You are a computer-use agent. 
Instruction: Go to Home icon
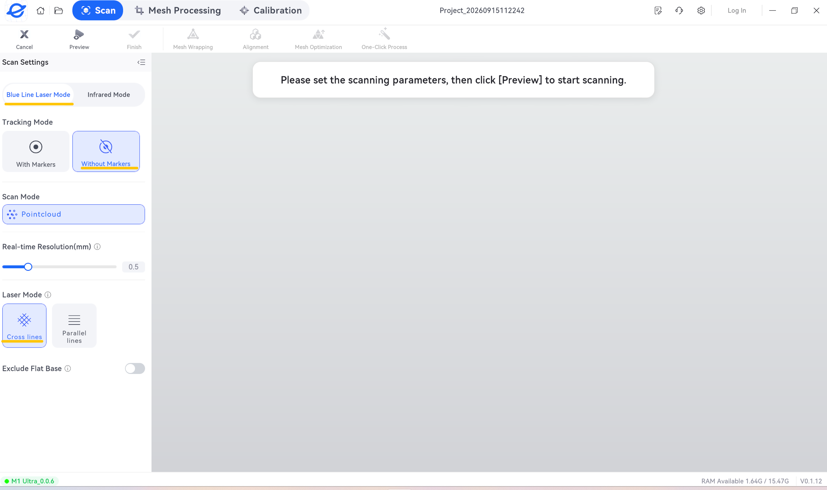pos(40,11)
